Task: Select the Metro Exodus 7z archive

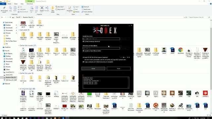Action: coord(56,37)
